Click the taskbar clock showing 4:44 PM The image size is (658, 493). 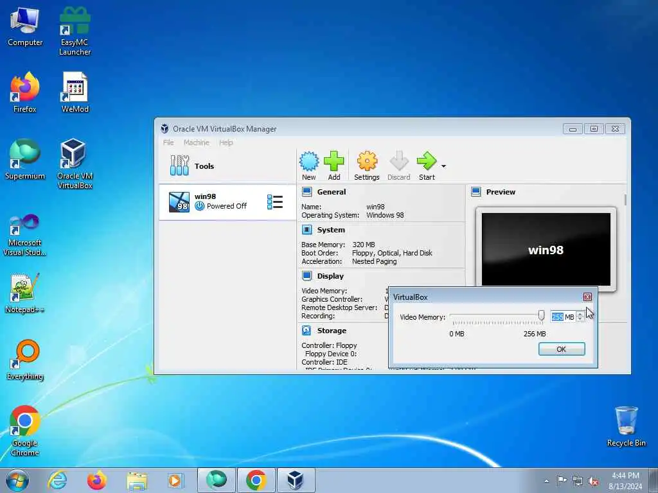(625, 481)
